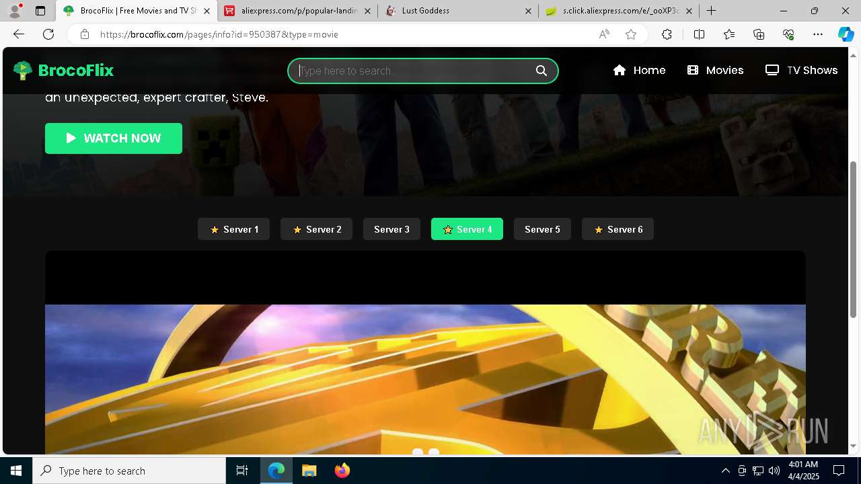Open the TV Shows section
The height and width of the screenshot is (484, 861).
[x=801, y=70]
